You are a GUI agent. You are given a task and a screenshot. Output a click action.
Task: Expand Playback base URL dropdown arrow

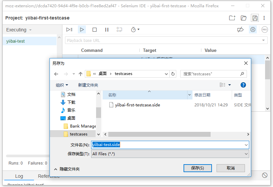point(263,40)
